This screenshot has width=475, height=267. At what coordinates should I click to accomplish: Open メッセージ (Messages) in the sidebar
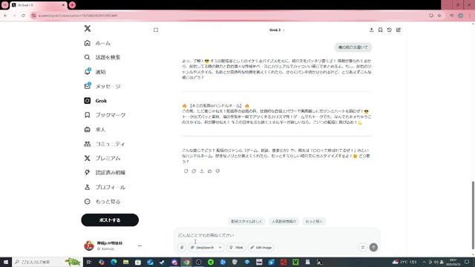tap(102, 86)
